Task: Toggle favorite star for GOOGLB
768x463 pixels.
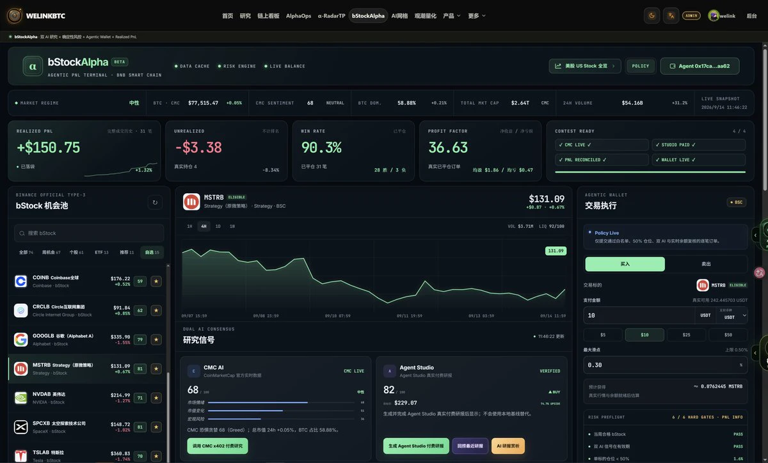Action: (x=156, y=340)
